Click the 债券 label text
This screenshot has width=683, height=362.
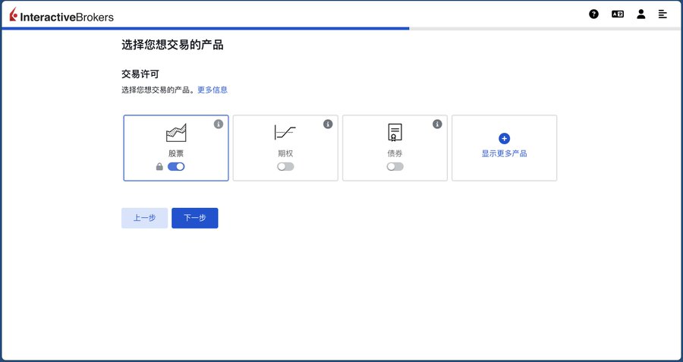(395, 153)
